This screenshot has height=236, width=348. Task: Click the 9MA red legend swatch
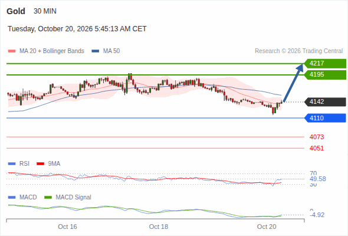point(40,164)
